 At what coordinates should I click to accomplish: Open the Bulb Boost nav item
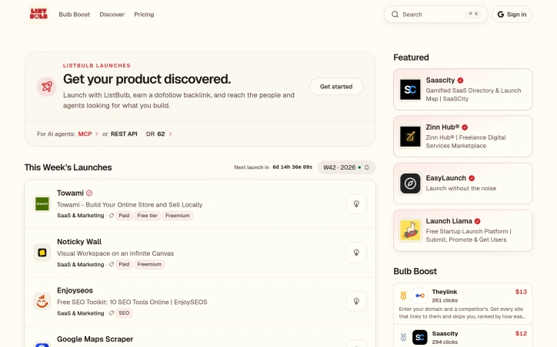point(75,15)
